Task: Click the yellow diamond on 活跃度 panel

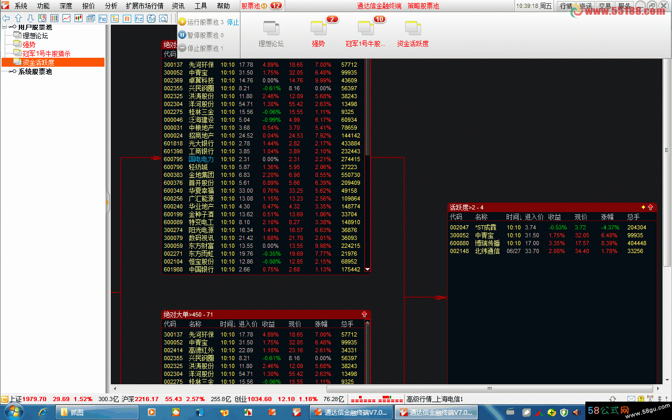Action: (643, 207)
